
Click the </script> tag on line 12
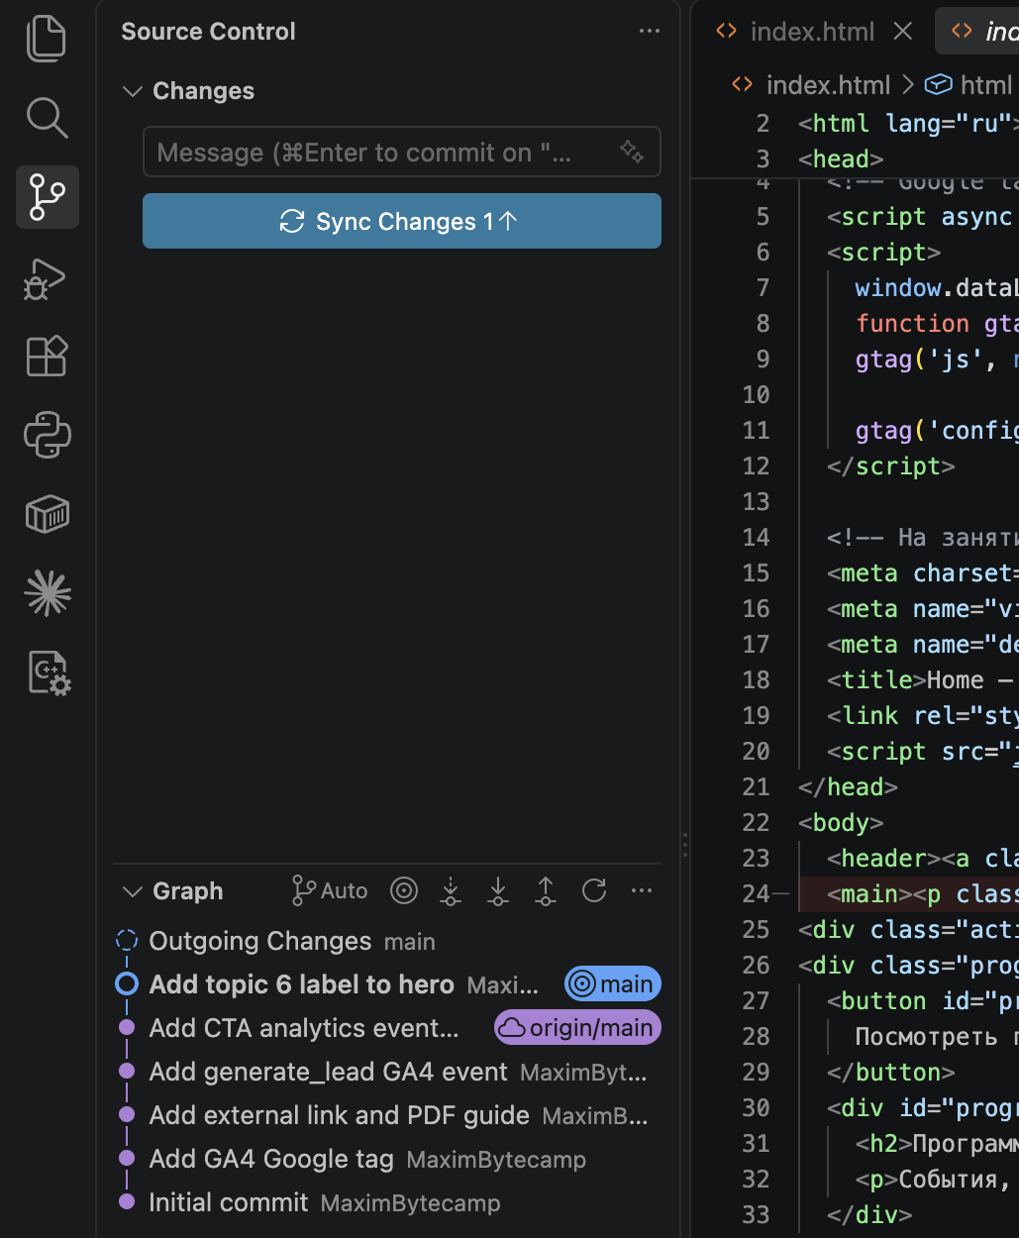click(891, 466)
